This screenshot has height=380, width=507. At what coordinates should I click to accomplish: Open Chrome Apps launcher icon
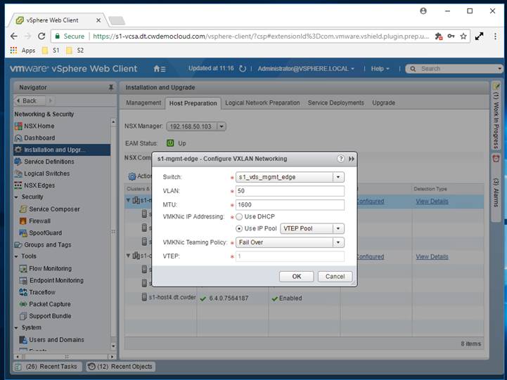point(13,51)
